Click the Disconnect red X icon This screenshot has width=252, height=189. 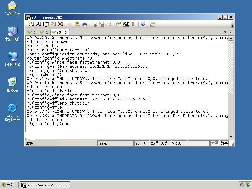60,24
